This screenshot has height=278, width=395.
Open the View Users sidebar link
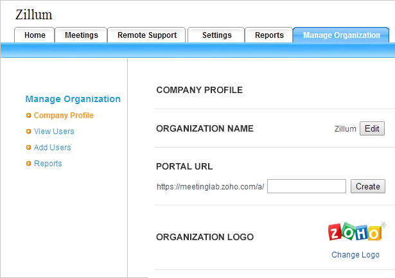tap(54, 132)
